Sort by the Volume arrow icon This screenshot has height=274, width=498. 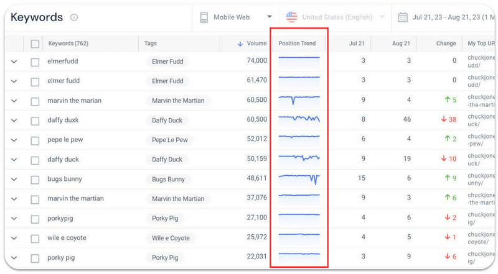[x=240, y=43]
